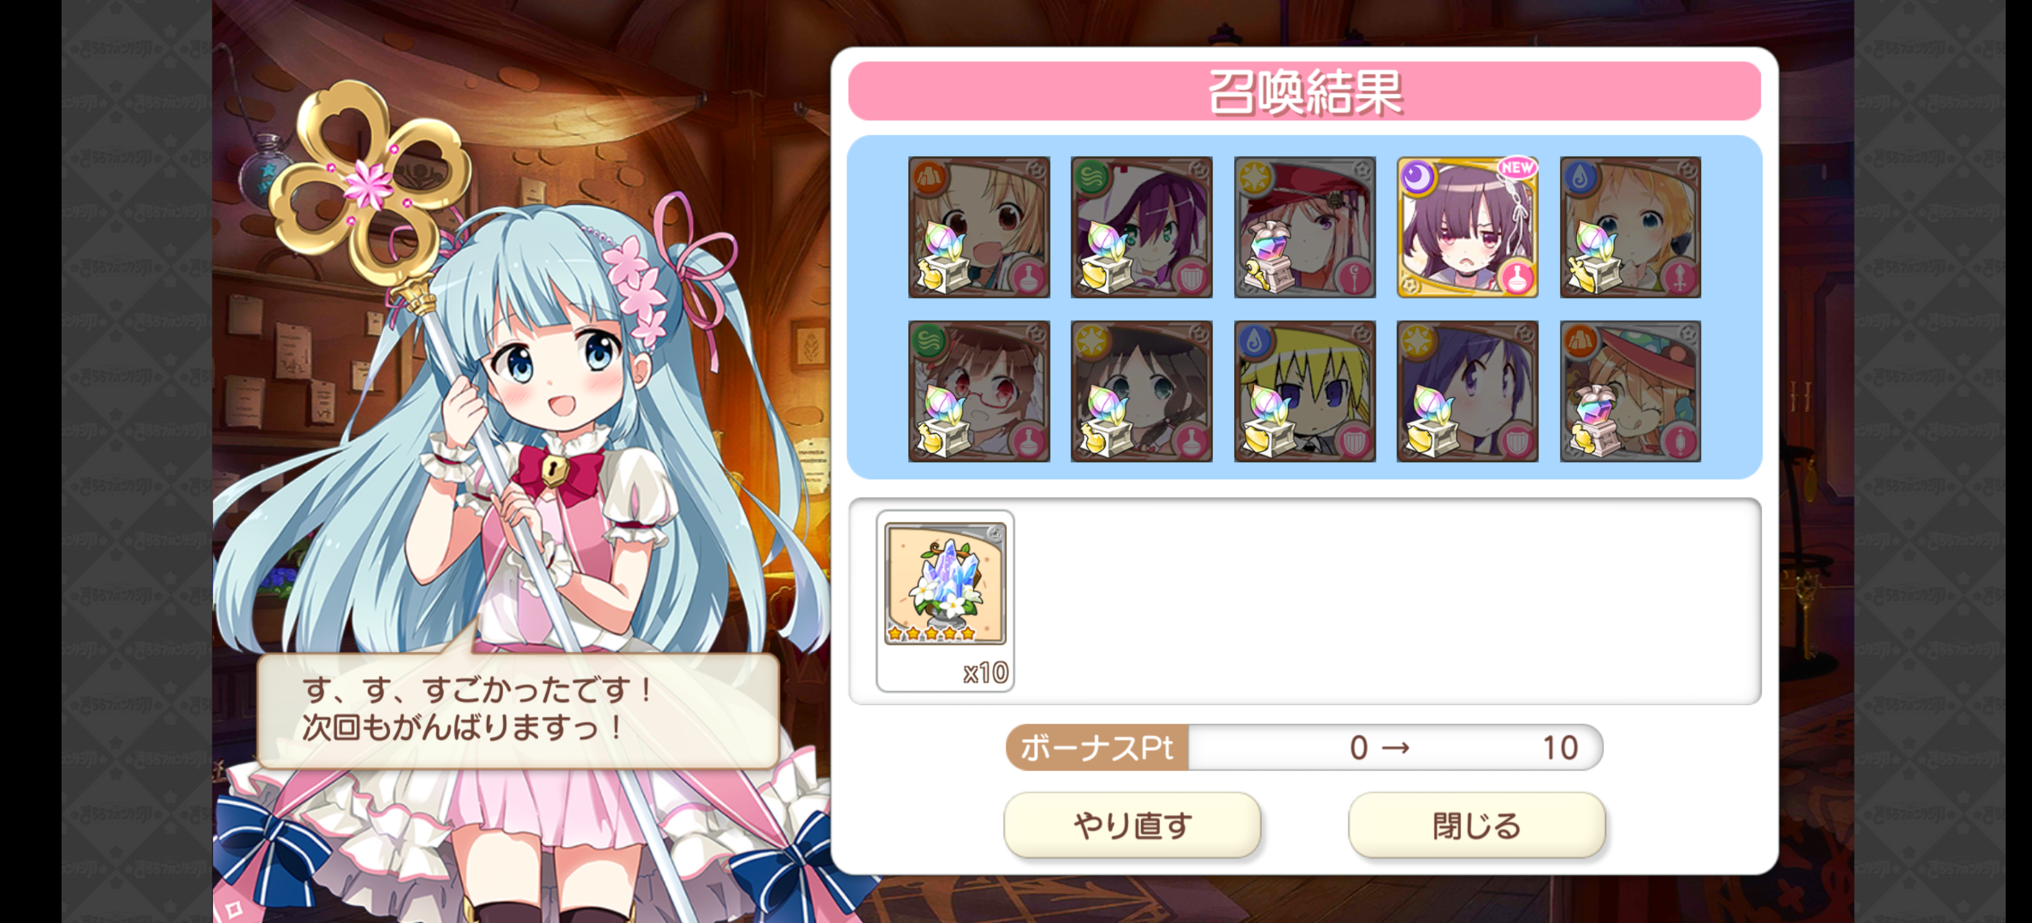Tap the five gold stars on crystal item
This screenshot has height=923, width=2032.
point(931,634)
